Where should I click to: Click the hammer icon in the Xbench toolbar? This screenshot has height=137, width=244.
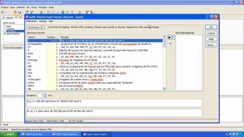[x=32, y=12]
